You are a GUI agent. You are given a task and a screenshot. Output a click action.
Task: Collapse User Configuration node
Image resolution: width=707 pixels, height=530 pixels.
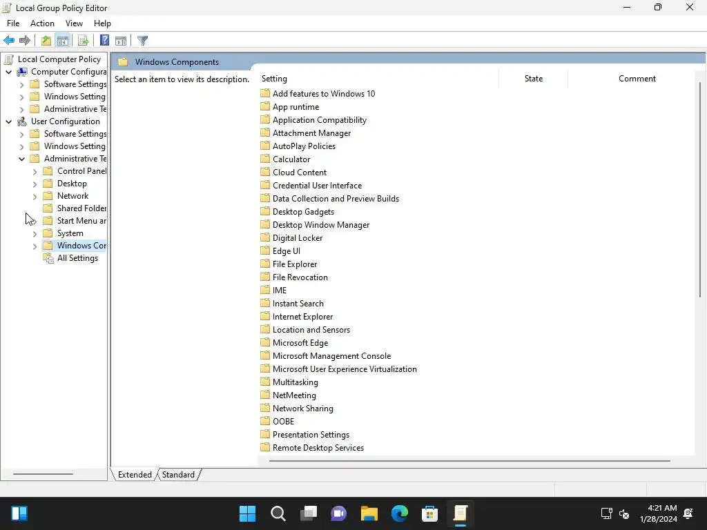click(x=8, y=121)
